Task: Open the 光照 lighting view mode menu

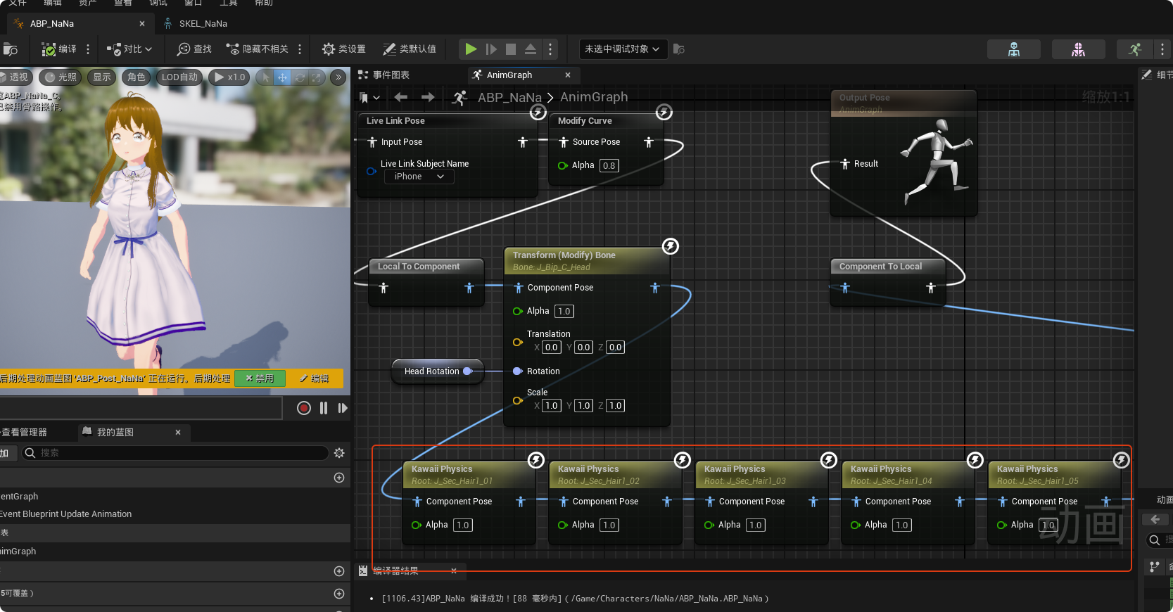Action: 61,77
